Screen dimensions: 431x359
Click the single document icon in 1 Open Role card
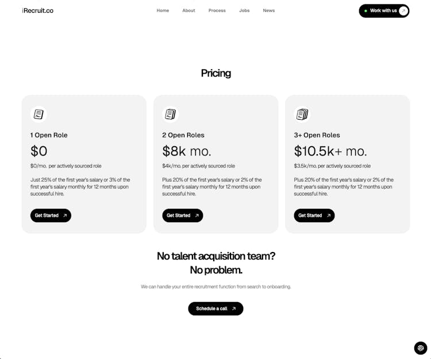39,114
